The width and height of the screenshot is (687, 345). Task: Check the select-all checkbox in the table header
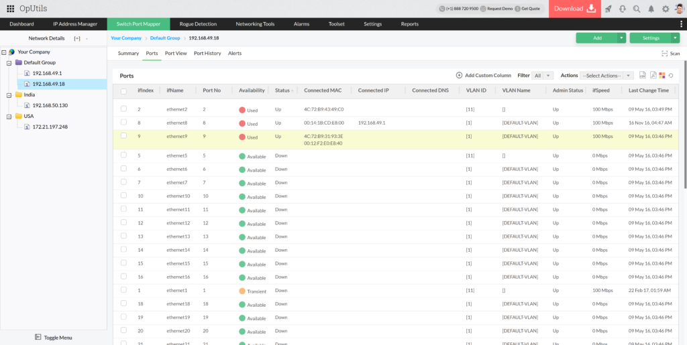[123, 90]
